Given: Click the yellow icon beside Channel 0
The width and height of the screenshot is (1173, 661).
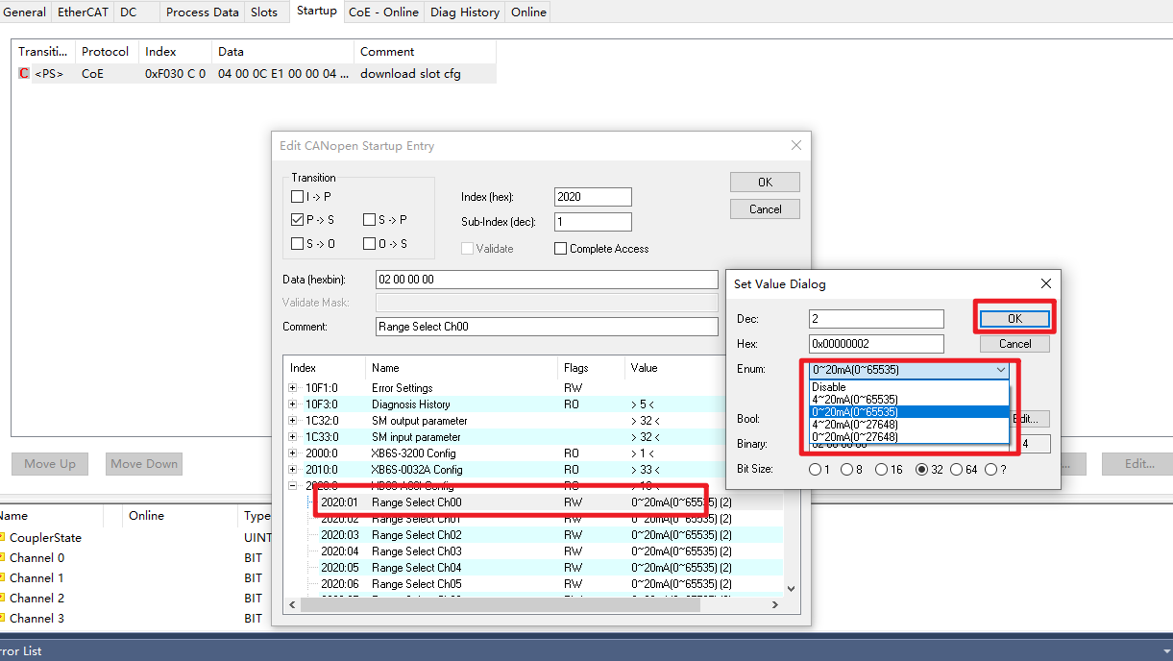Looking at the screenshot, I should coord(3,558).
